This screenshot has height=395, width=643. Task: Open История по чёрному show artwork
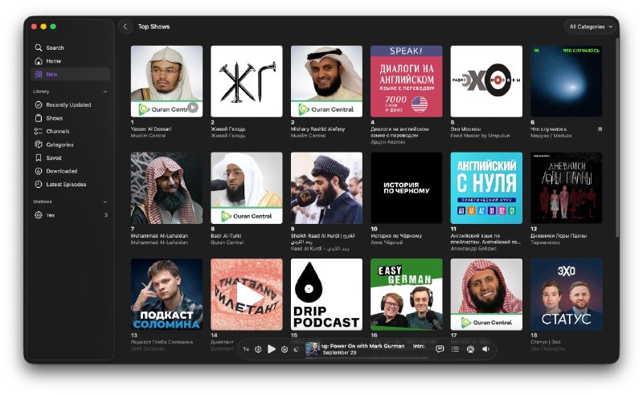click(407, 188)
